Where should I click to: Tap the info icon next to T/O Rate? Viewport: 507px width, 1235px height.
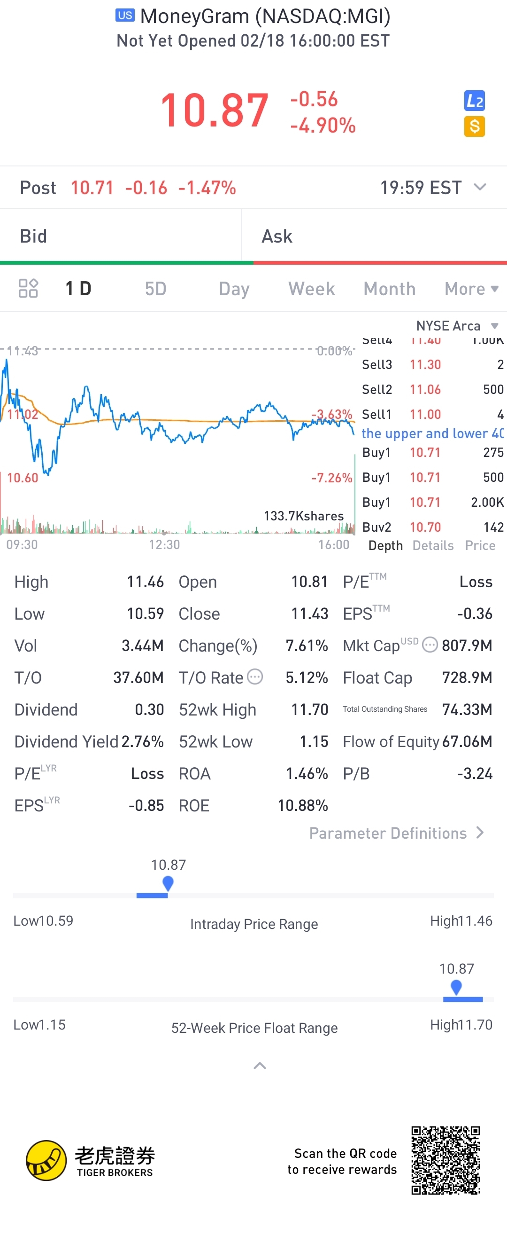(255, 677)
